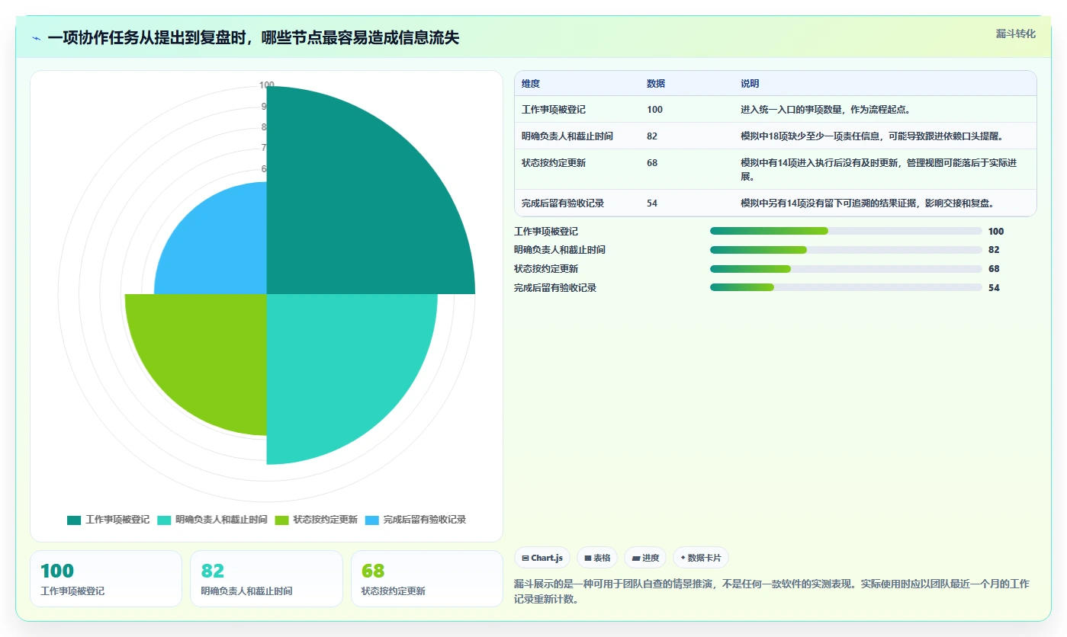Click table data value 54

652,203
